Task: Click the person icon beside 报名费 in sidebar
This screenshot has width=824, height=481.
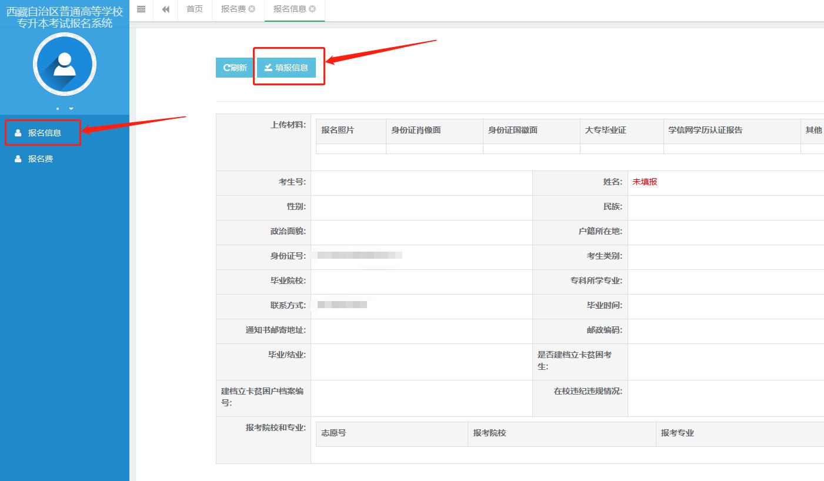Action: coord(18,159)
